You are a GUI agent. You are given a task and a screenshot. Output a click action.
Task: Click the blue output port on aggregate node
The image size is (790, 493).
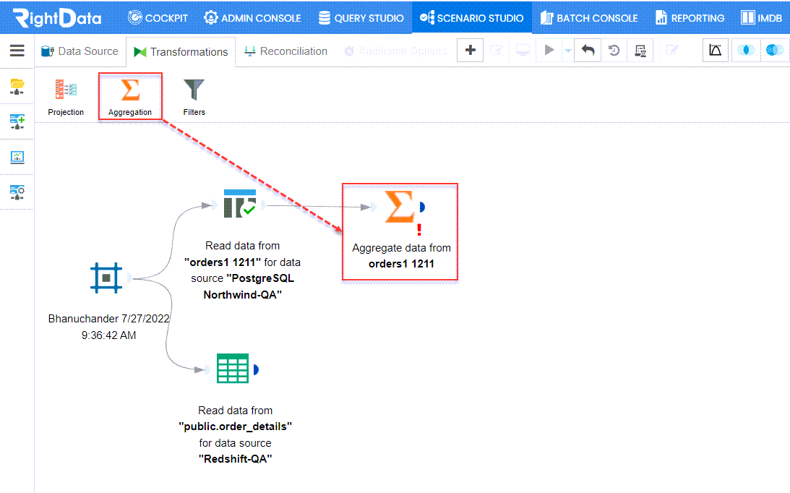pos(422,207)
